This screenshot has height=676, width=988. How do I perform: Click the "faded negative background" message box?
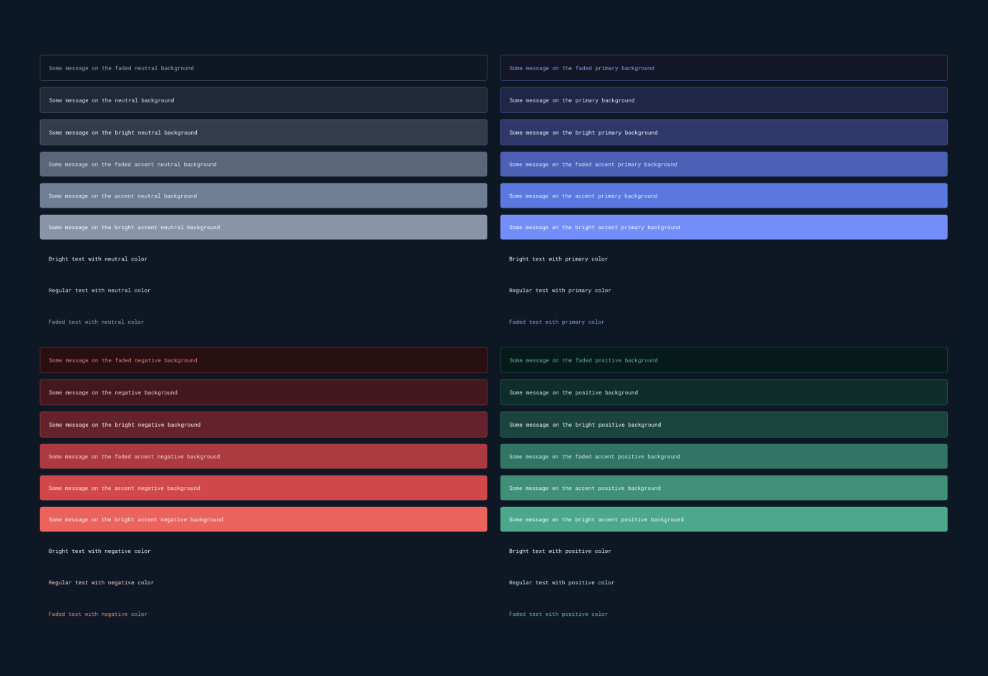263,360
